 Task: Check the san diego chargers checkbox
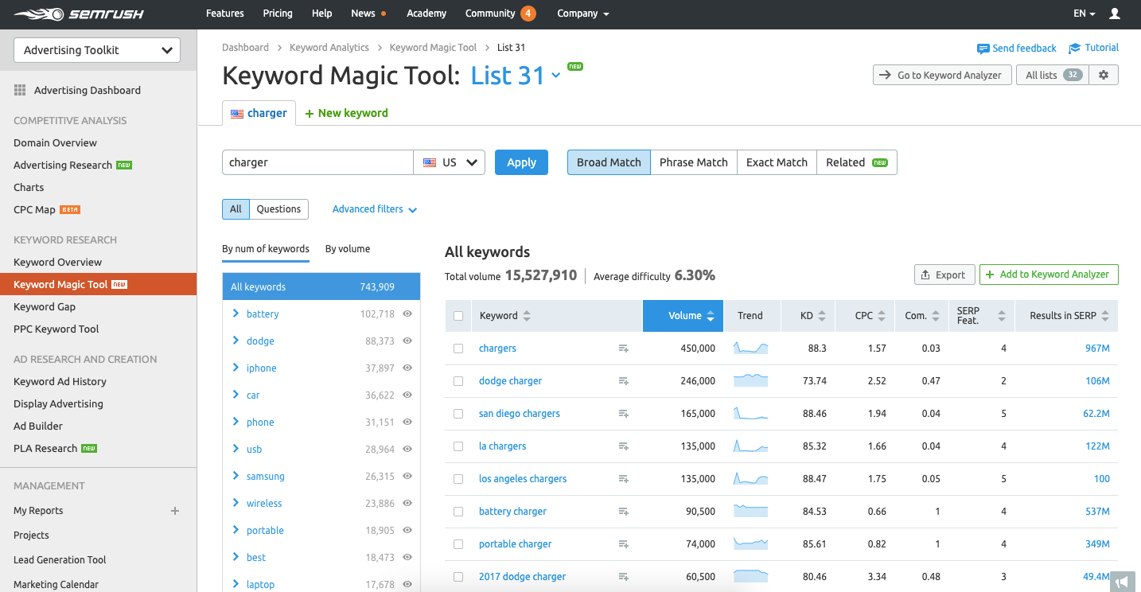pyautogui.click(x=458, y=414)
